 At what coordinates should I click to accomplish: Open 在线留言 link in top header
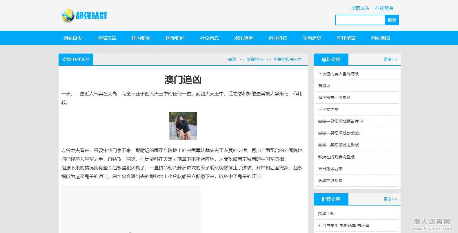pyautogui.click(x=384, y=8)
